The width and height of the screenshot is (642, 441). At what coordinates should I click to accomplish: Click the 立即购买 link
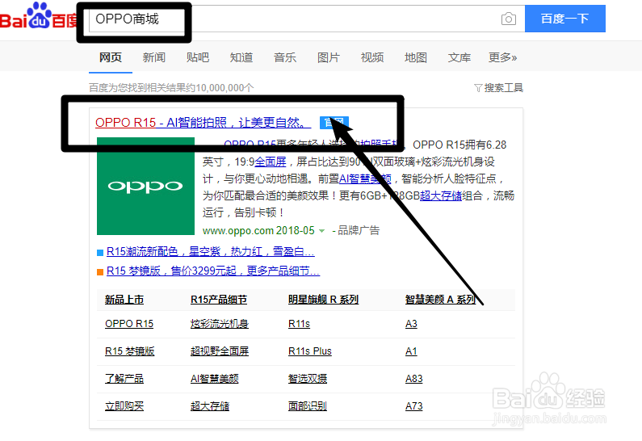[124, 406]
